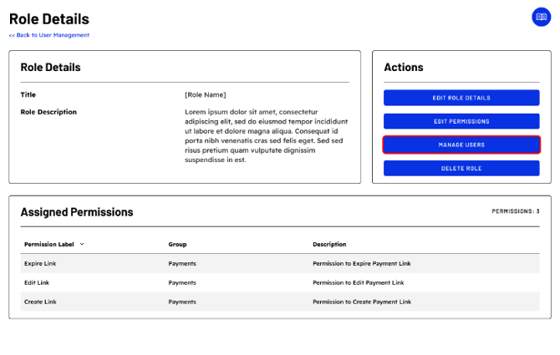The height and width of the screenshot is (355, 560).
Task: Click the Actions panel heading
Action: (404, 67)
